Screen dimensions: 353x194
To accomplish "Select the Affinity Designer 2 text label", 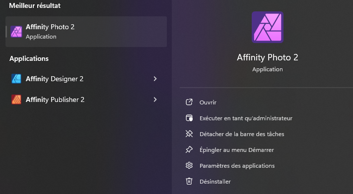I will 55,79.
